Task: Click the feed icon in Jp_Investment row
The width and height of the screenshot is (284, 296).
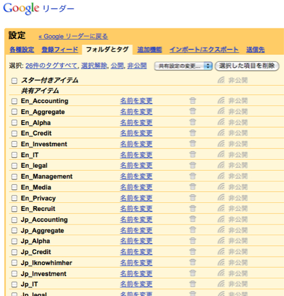Action: click(x=221, y=273)
